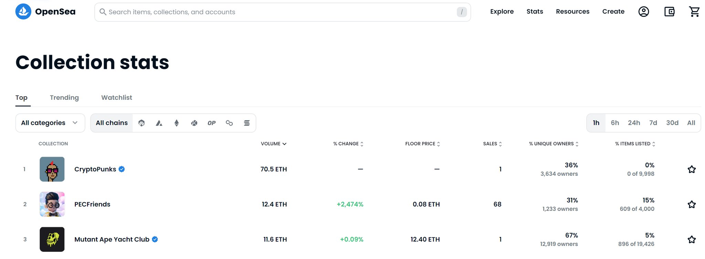The height and width of the screenshot is (259, 705).
Task: Set time range to 6h
Action: click(x=615, y=123)
